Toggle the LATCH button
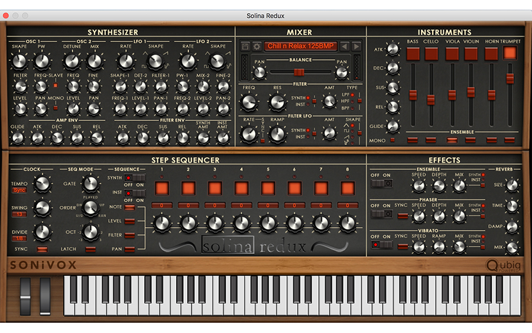The image size is (532, 333). (x=90, y=249)
